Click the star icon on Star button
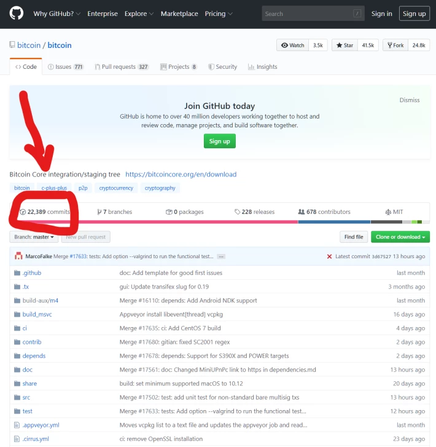The width and height of the screenshot is (436, 447). click(339, 45)
